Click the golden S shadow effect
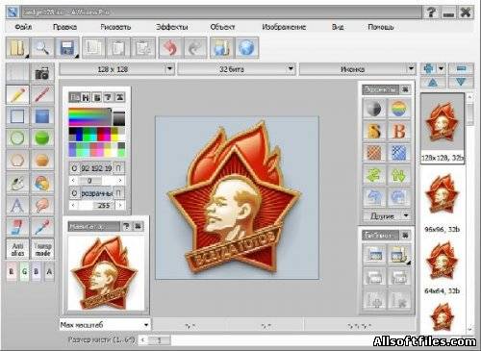The height and width of the screenshot is (351, 481). tap(374, 131)
